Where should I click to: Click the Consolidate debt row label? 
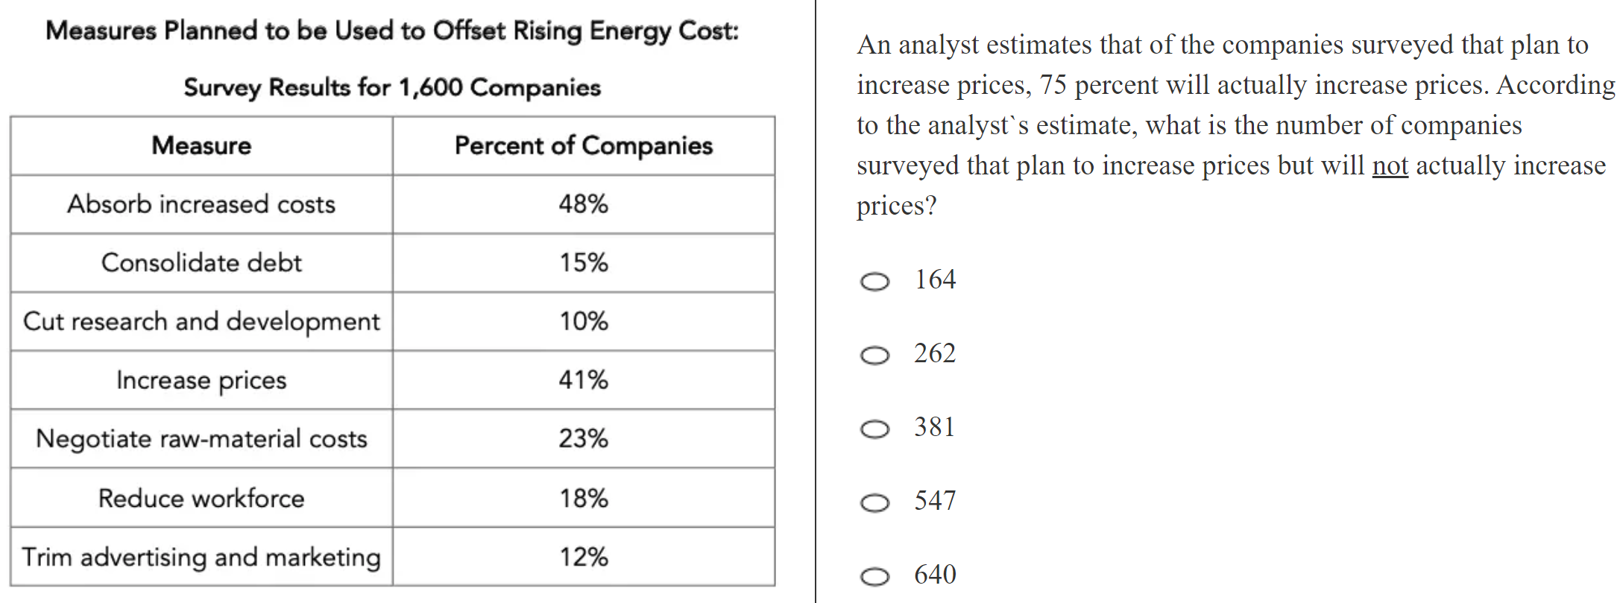[201, 263]
